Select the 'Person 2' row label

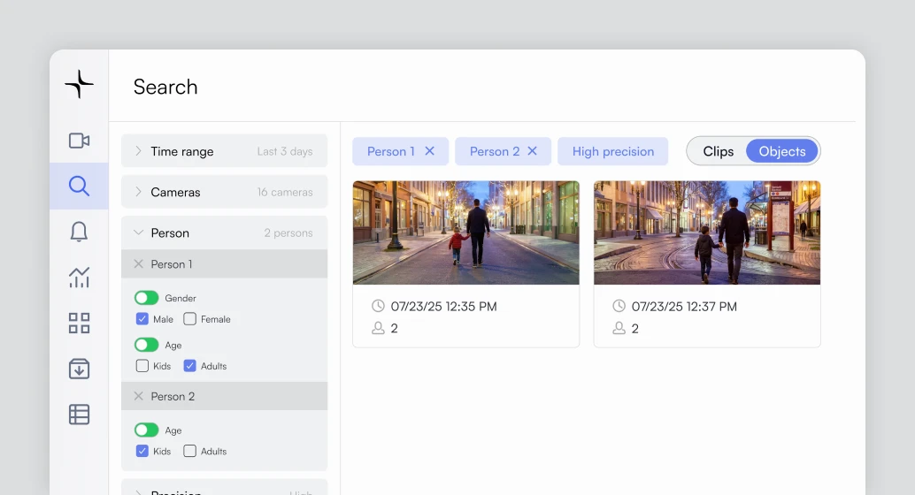tap(173, 397)
